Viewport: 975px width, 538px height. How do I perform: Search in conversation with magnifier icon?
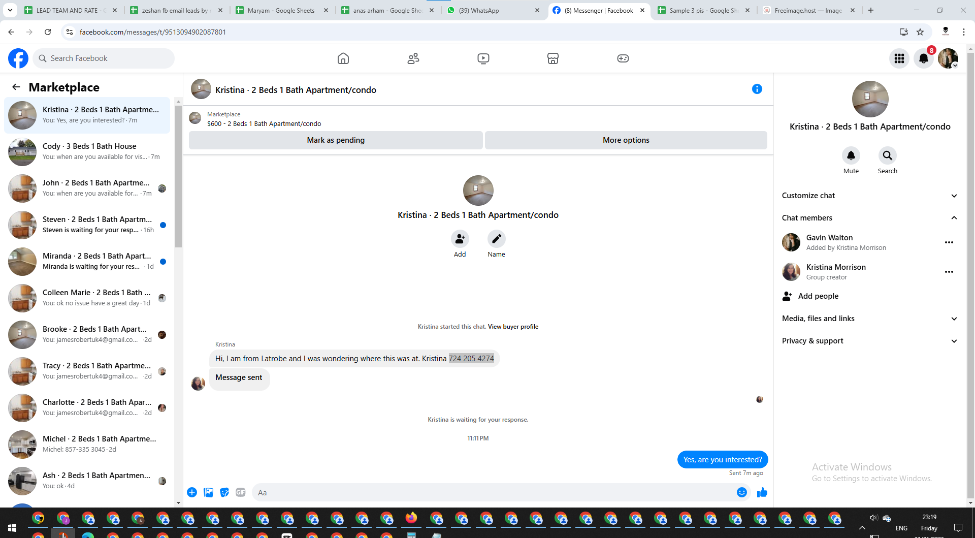[x=887, y=155]
